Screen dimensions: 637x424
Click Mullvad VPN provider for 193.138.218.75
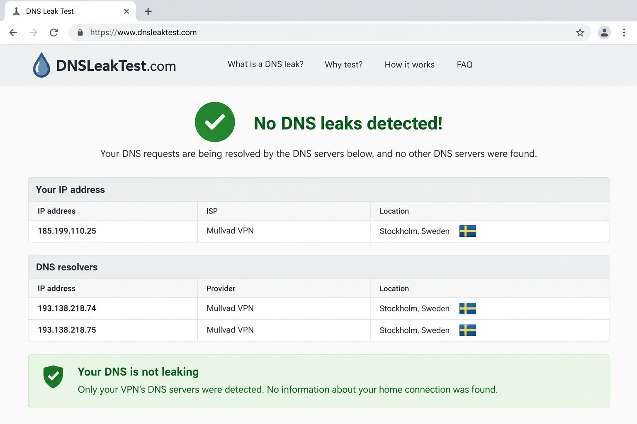pos(230,330)
